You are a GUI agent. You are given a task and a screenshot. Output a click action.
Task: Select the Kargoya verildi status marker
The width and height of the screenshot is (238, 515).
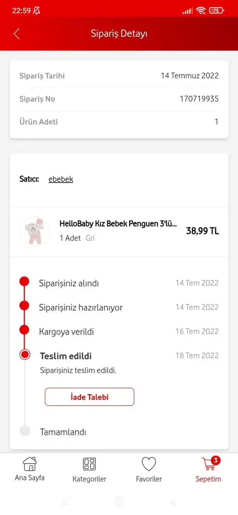point(24,330)
